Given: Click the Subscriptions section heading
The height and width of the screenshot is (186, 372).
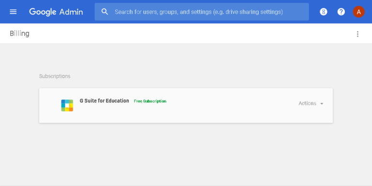Looking at the screenshot, I should coord(55,76).
